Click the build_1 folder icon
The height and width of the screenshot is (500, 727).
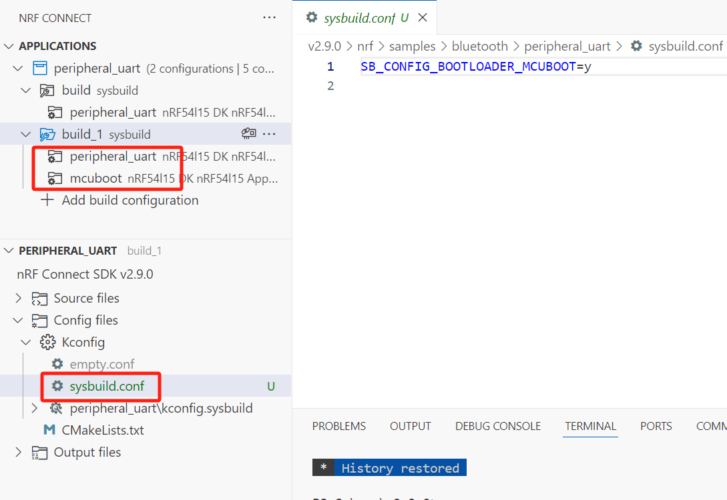47,134
